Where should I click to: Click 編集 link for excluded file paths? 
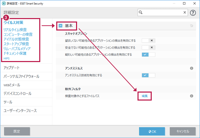pos(145,96)
